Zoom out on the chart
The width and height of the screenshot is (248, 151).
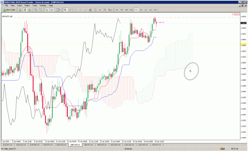click(x=40, y=10)
